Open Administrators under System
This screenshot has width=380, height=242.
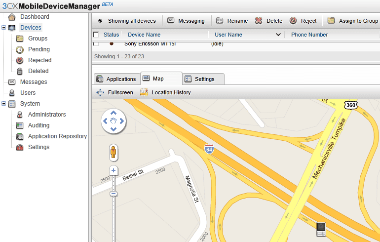click(47, 115)
